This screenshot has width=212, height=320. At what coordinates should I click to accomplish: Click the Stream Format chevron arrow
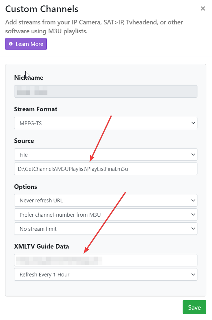(x=193, y=123)
